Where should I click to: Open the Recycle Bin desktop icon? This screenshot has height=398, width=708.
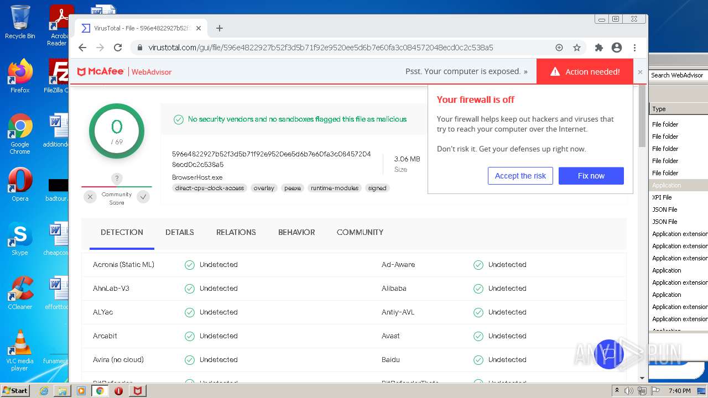point(20,22)
